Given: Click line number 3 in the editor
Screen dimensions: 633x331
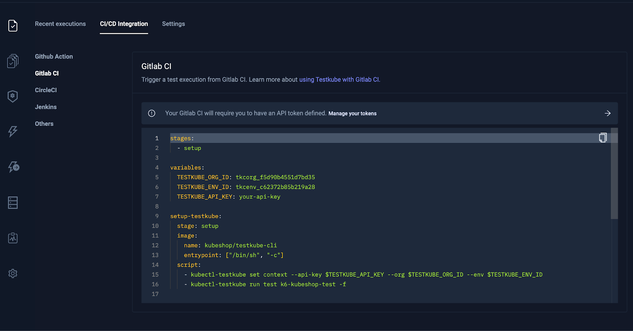Looking at the screenshot, I should tap(157, 158).
